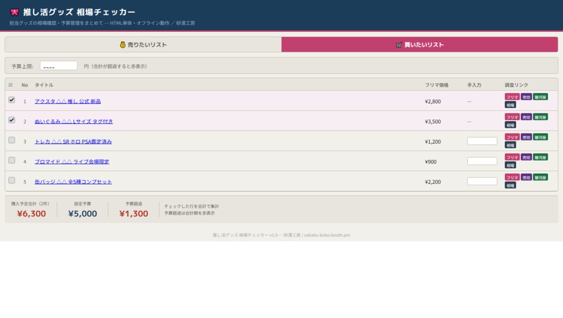This screenshot has width=563, height=318.
Task: Open the 駿河屋 badge for the ブロマイド row
Action: pyautogui.click(x=540, y=157)
